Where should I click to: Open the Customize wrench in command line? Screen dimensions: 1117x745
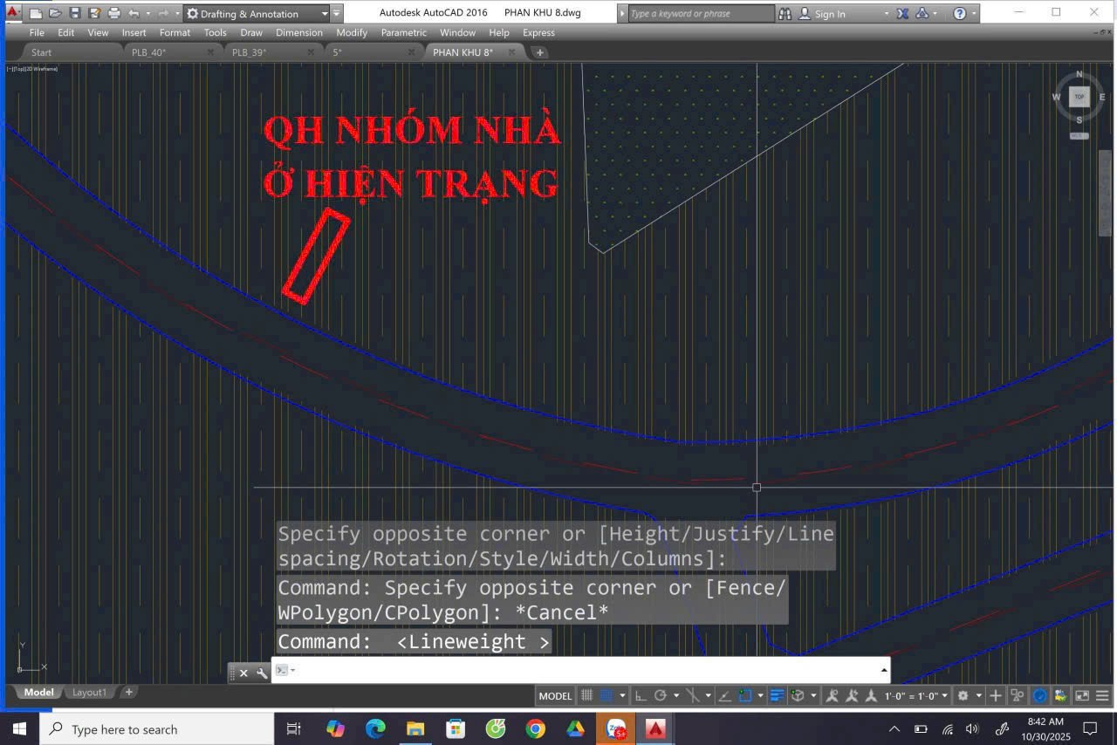262,673
